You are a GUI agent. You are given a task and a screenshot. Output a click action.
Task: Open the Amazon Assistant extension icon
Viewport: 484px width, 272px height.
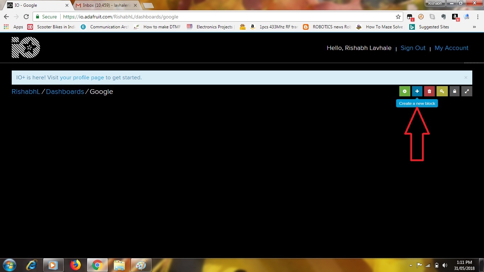point(455,17)
